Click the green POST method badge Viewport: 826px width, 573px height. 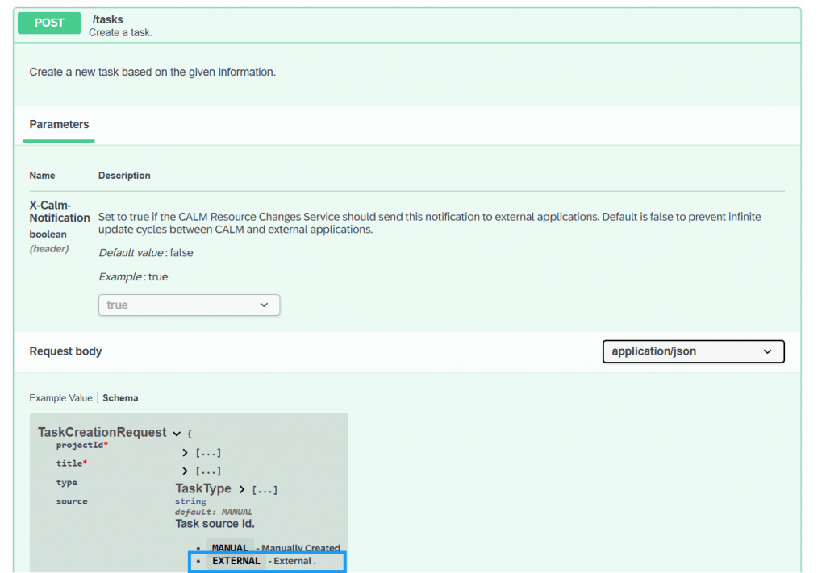click(x=49, y=23)
